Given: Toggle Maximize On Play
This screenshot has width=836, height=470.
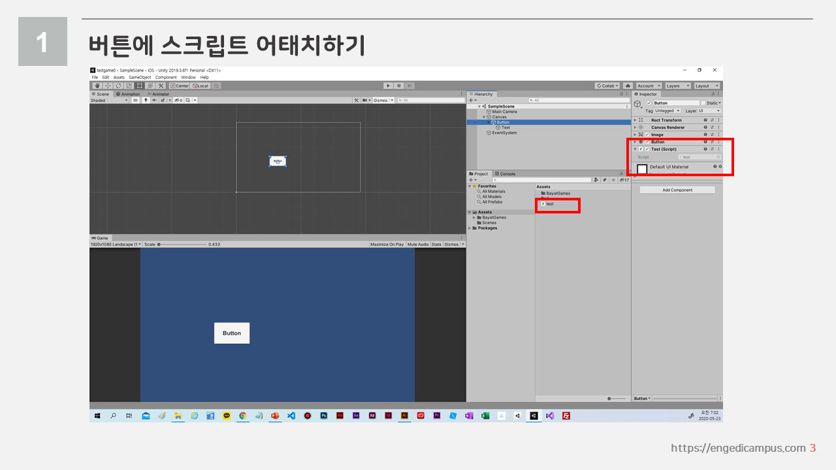Looking at the screenshot, I should (387, 244).
